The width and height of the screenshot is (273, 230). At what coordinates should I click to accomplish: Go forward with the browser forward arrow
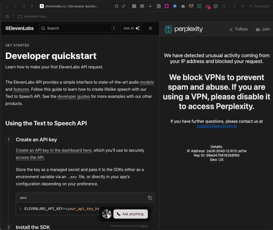pos(16,6)
